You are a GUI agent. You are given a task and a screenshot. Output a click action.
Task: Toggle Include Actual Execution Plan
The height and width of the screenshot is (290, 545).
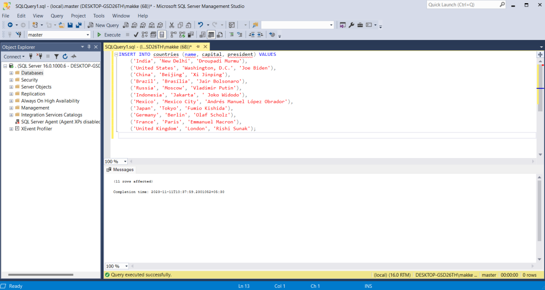pos(173,35)
